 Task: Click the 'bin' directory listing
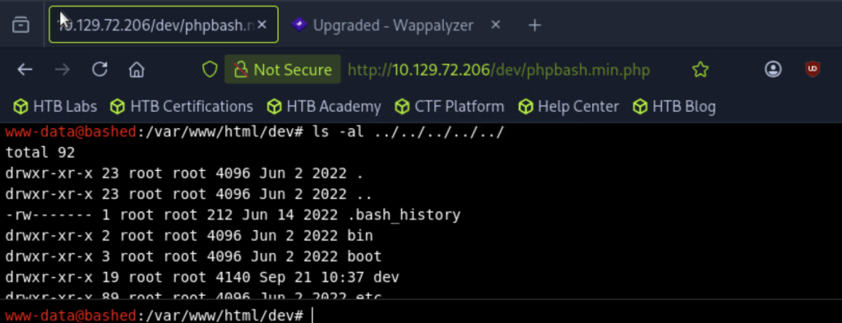361,236
